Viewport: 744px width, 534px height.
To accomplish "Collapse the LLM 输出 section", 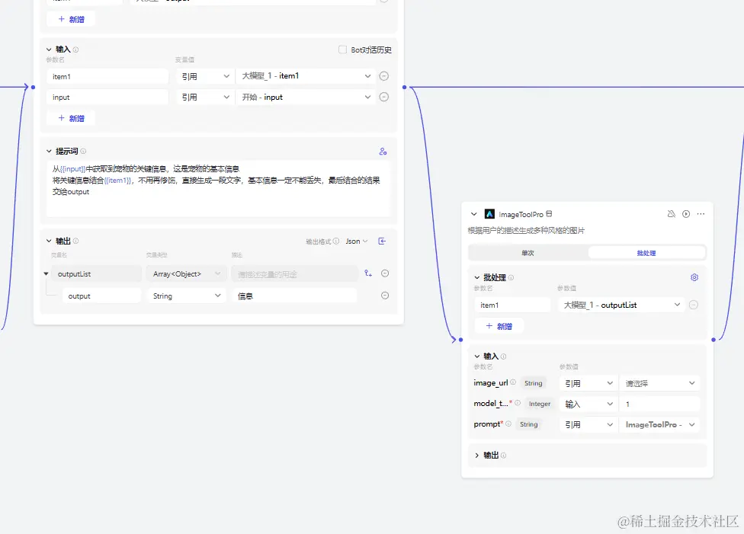I will click(x=48, y=241).
